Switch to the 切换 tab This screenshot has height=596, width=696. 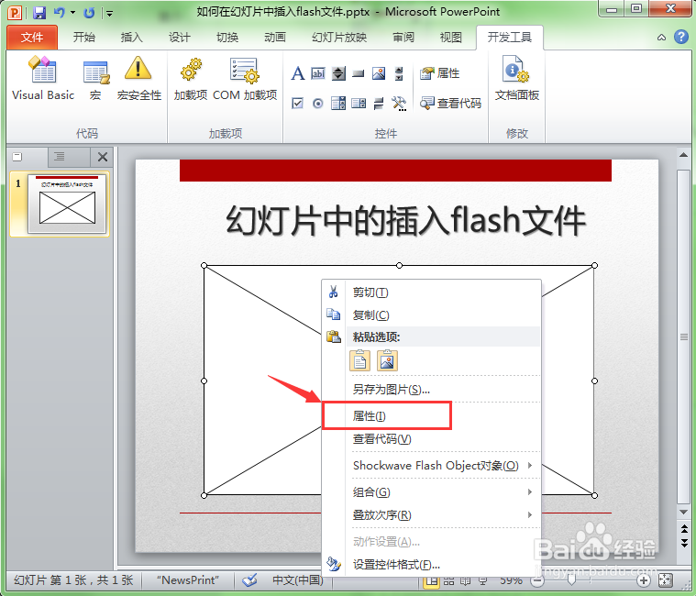pos(227,38)
